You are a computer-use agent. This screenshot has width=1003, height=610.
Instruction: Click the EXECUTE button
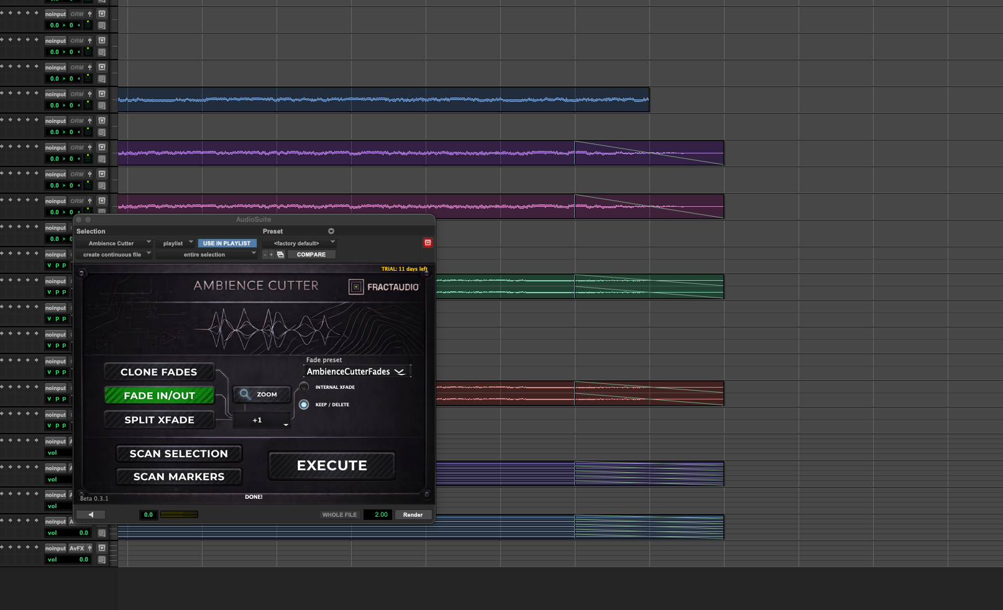[332, 466]
